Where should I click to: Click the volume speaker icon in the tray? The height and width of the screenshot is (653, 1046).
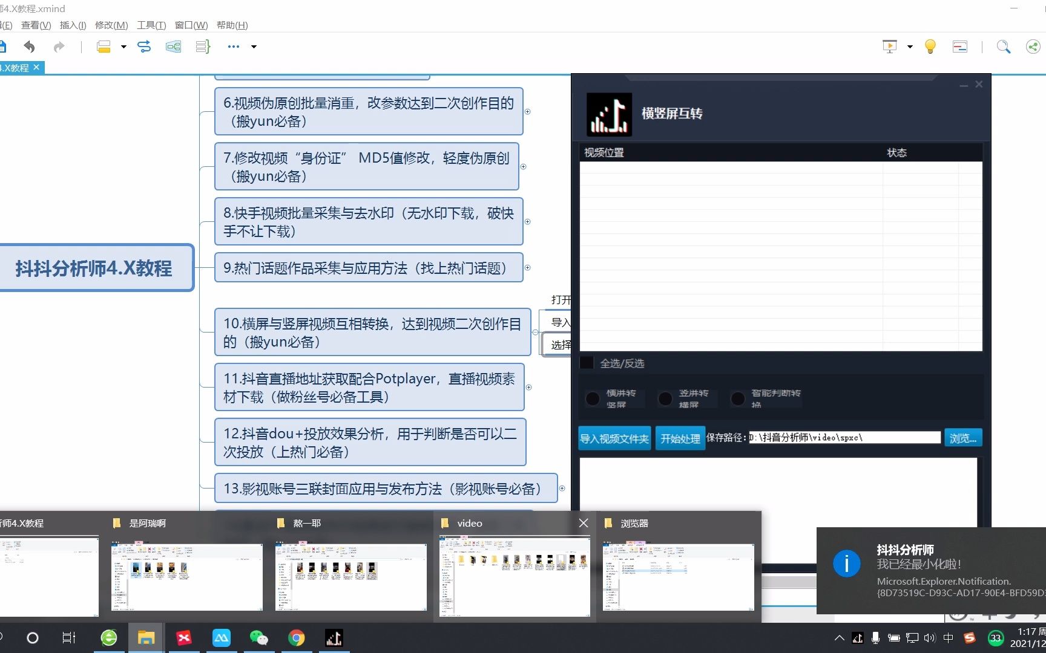point(930,638)
